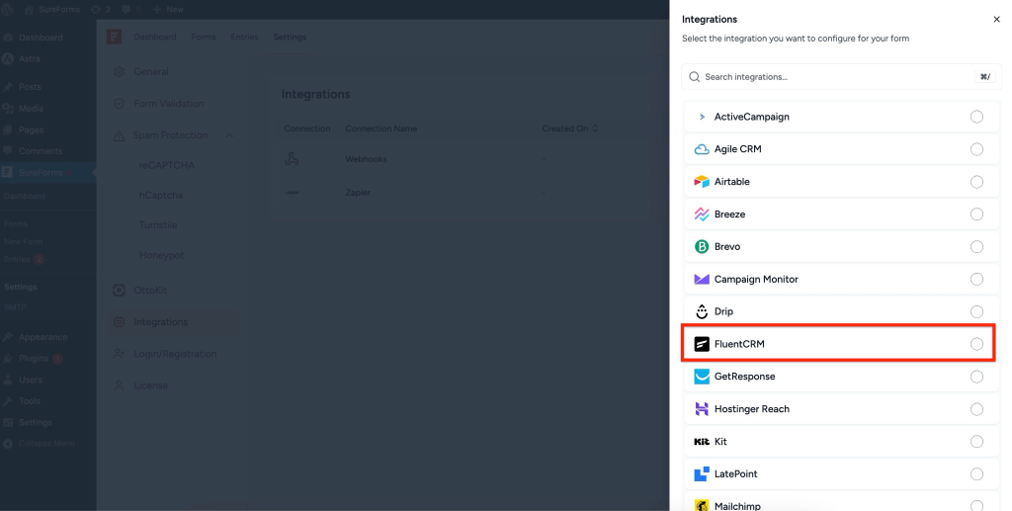Open the Dashboard tab in SureForms header
Image resolution: width=1012 pixels, height=511 pixels.
click(155, 37)
